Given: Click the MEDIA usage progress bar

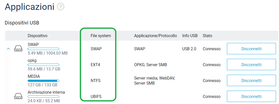Looking at the screenshot, I should pos(43,81).
